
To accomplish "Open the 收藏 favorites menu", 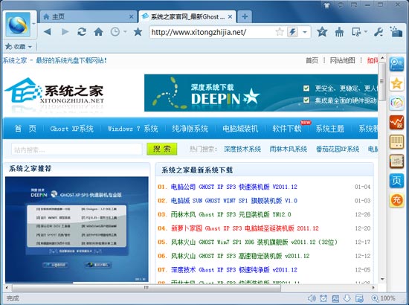I will point(19,47).
